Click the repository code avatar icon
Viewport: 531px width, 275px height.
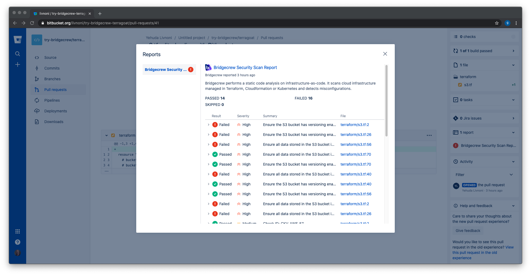click(x=37, y=40)
